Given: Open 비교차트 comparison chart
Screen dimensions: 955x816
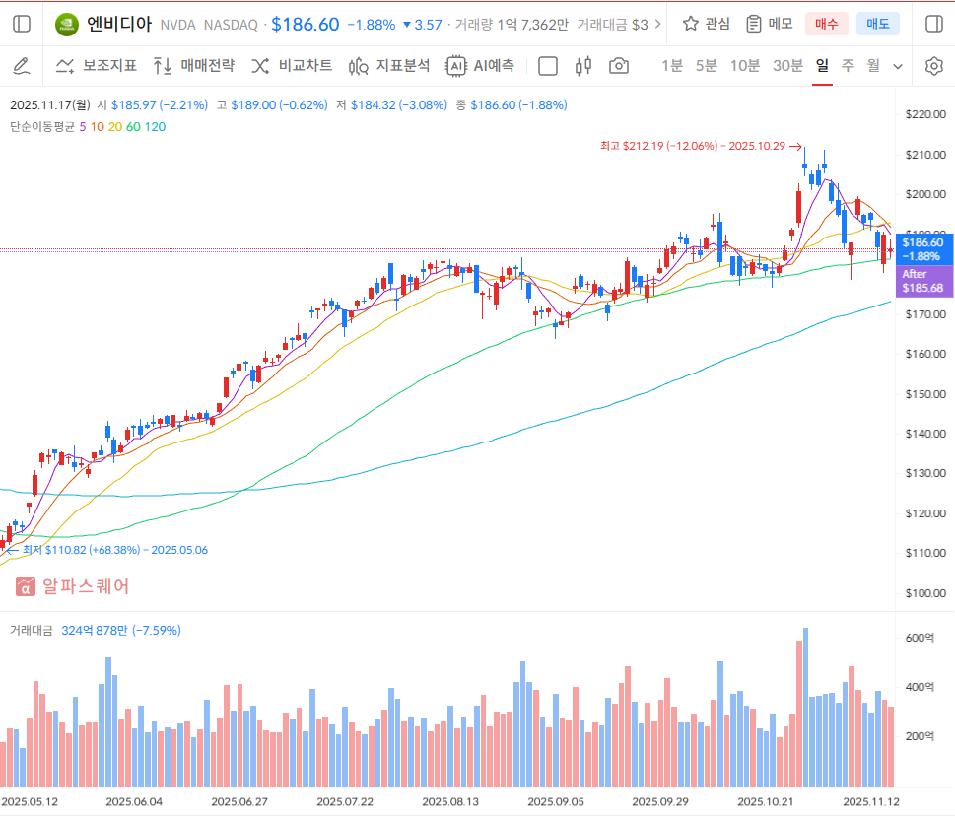Looking at the screenshot, I should click(292, 66).
